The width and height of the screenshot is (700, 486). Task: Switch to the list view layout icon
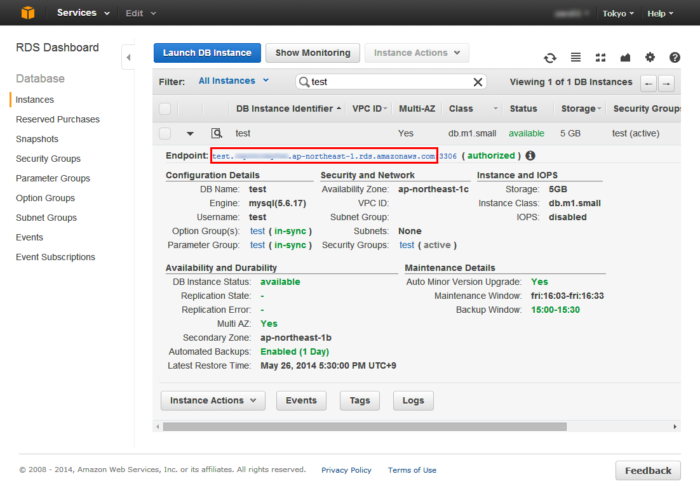[576, 57]
